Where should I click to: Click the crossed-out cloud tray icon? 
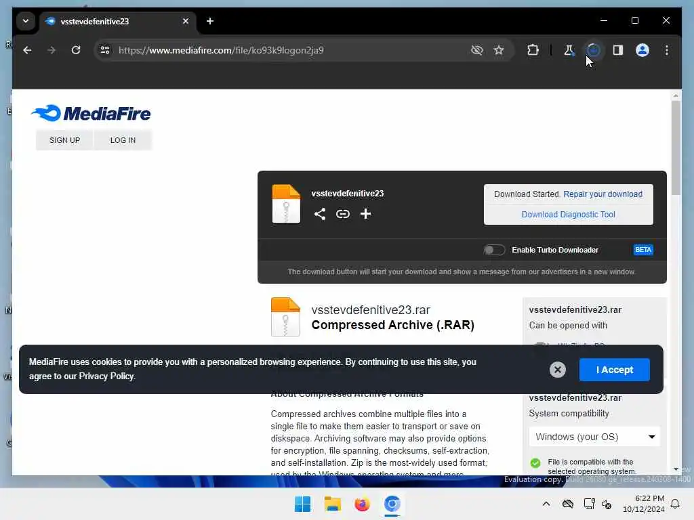(x=568, y=504)
